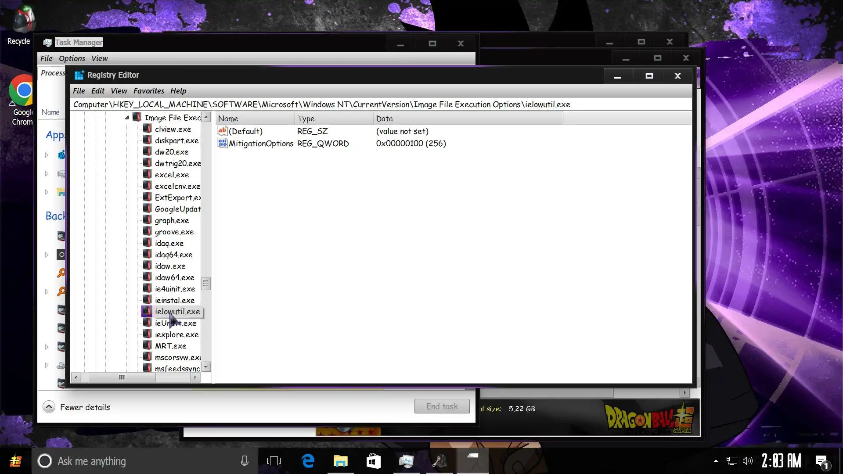The image size is (843, 474).
Task: Click the Registry Editor title bar icon
Action: 79,75
